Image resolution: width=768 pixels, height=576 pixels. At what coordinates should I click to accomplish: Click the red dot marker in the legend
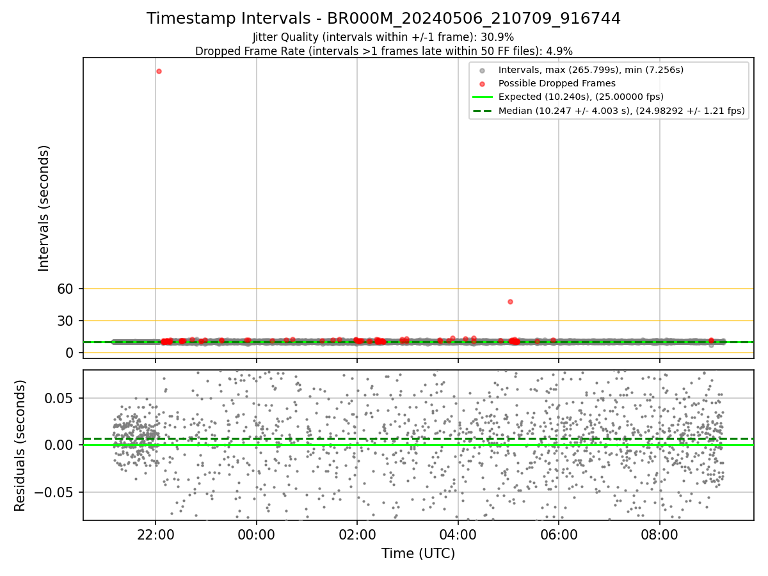[x=483, y=84]
